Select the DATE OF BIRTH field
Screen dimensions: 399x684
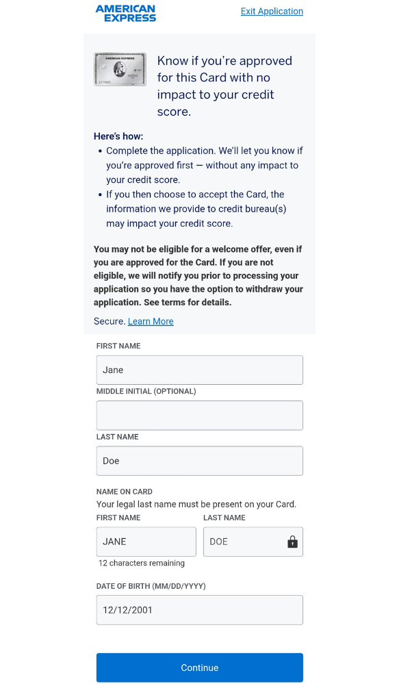click(x=199, y=610)
